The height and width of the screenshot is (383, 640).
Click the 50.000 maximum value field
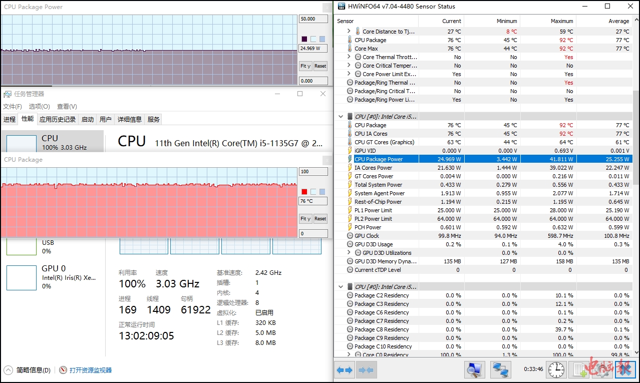[x=312, y=19]
